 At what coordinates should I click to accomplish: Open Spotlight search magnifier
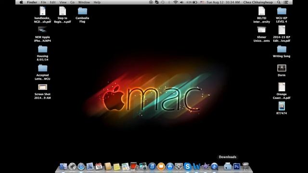279,2
